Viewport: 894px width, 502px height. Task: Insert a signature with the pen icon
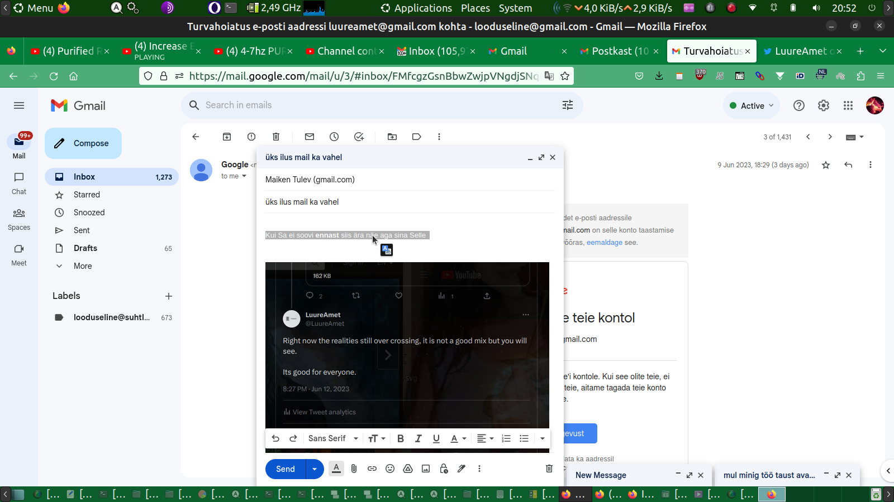[x=462, y=469]
